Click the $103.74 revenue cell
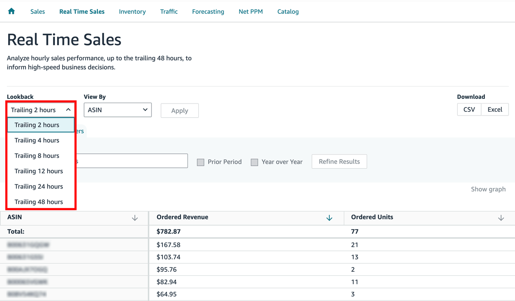The width and height of the screenshot is (515, 301). point(246,257)
